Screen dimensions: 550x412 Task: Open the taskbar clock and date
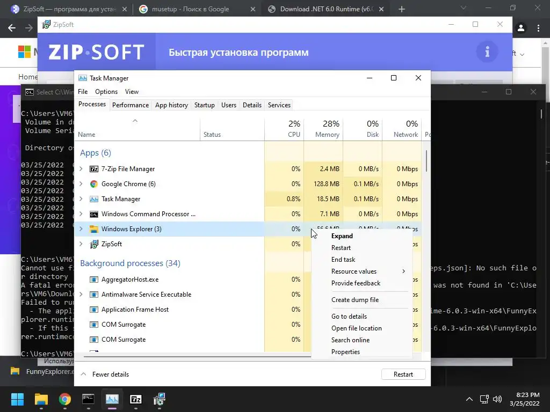pos(525,399)
